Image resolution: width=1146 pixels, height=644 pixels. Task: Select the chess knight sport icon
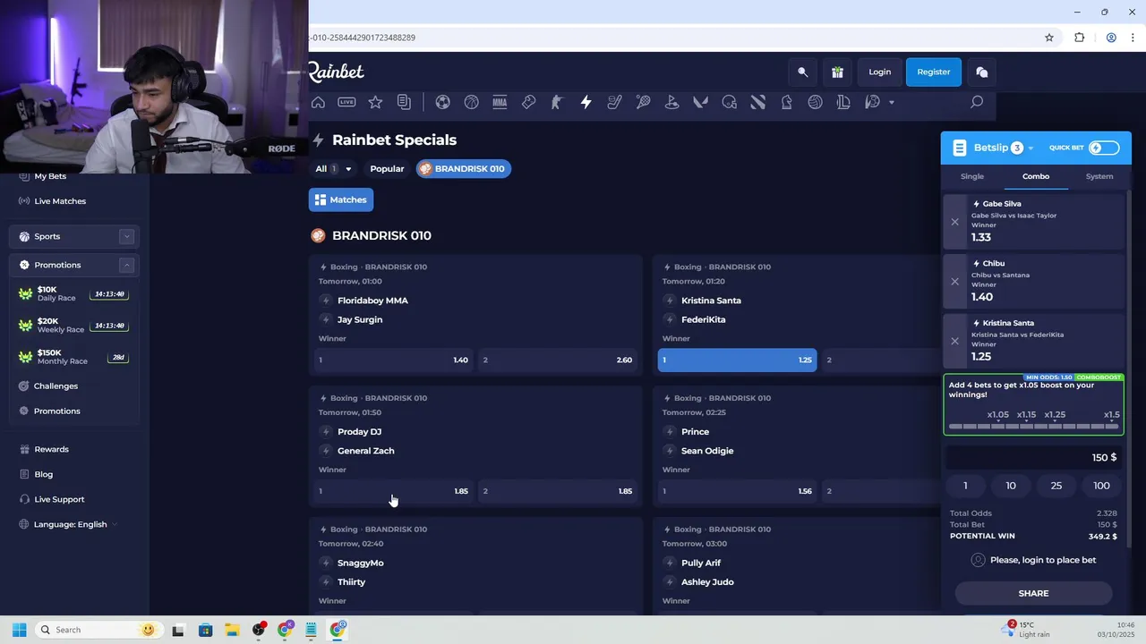786,102
